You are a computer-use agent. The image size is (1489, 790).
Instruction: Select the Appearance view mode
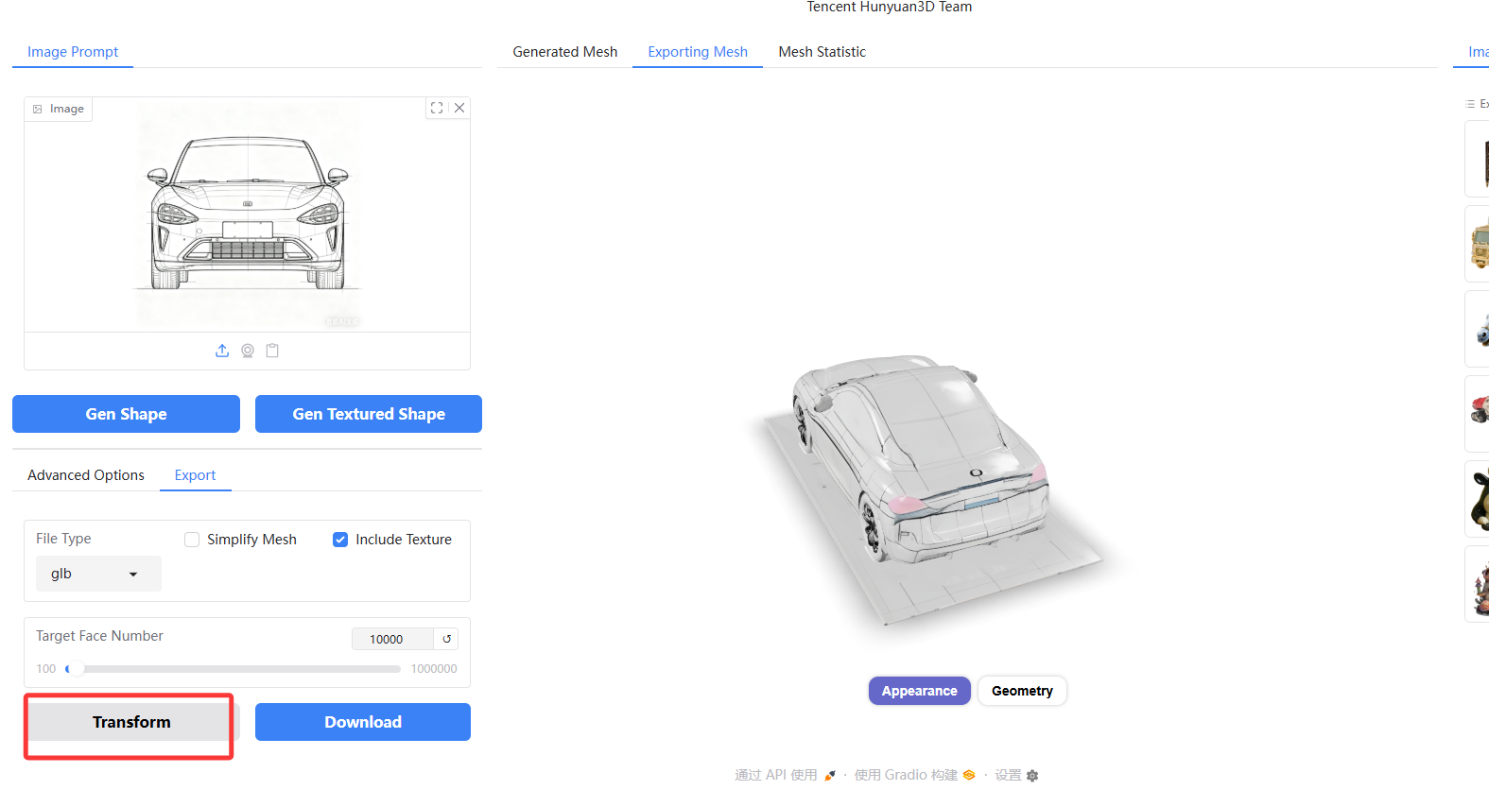click(x=919, y=691)
